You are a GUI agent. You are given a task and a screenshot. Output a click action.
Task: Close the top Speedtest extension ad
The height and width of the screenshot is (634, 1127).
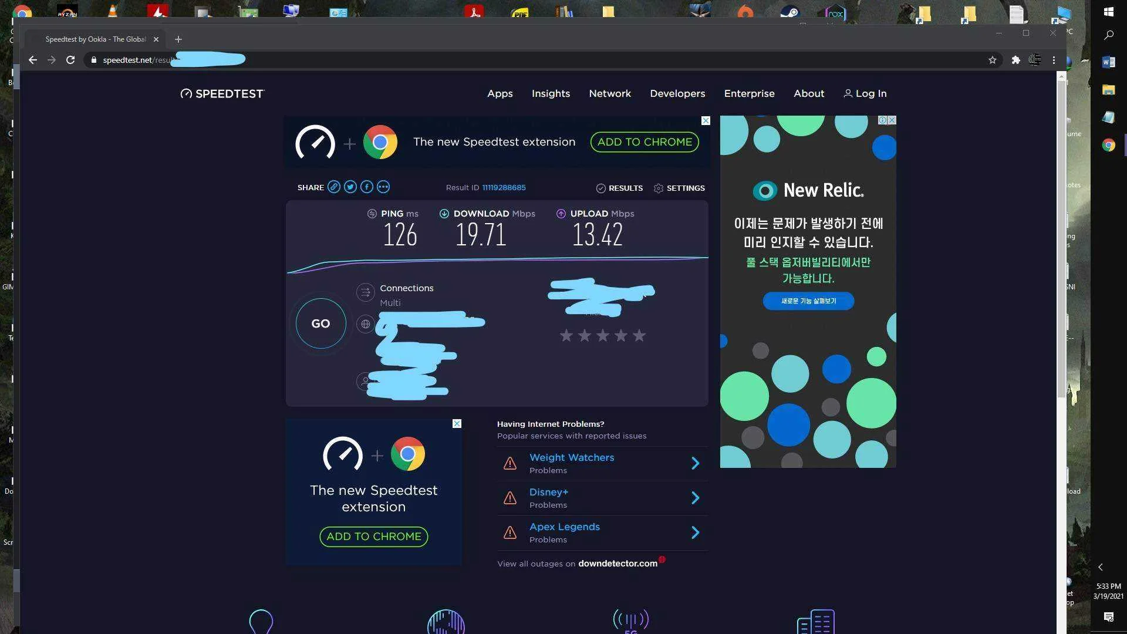coord(706,120)
